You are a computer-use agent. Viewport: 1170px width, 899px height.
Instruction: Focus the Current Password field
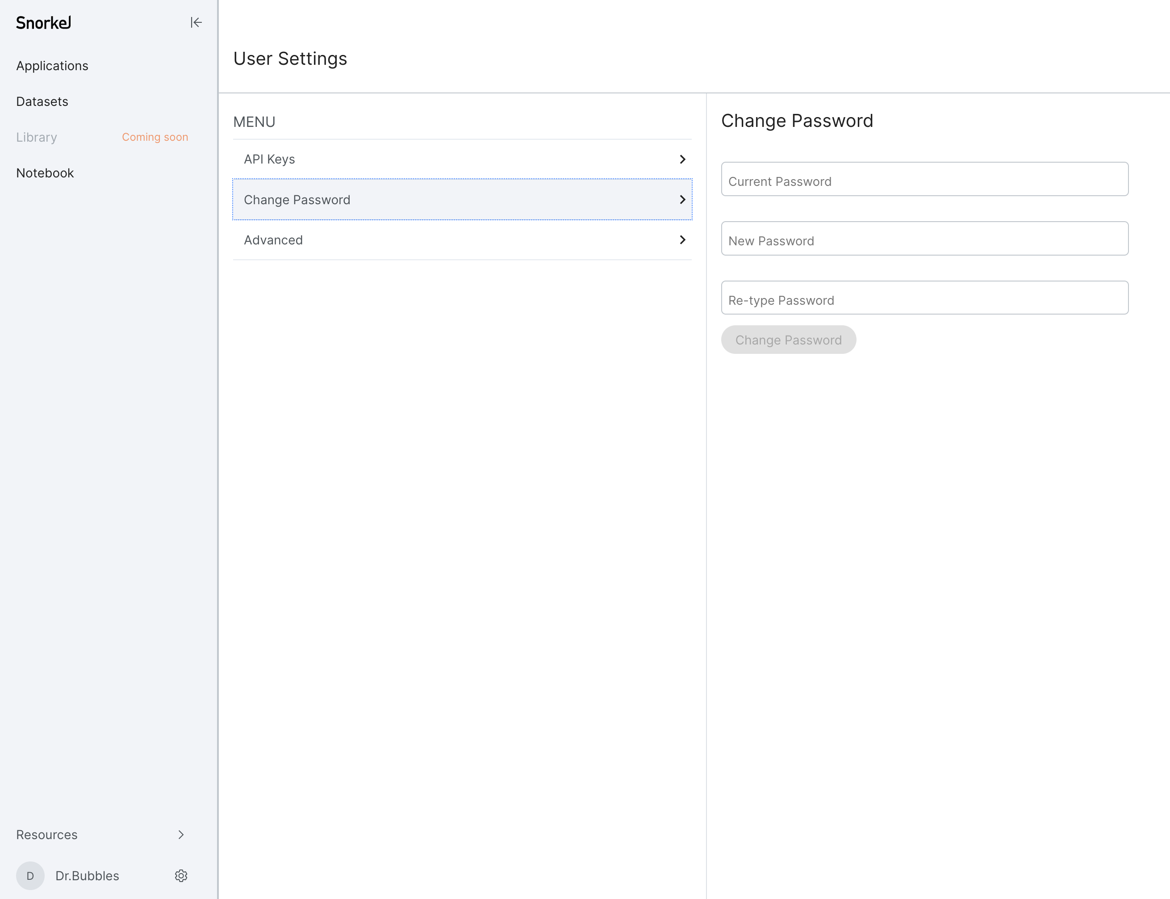tap(924, 179)
